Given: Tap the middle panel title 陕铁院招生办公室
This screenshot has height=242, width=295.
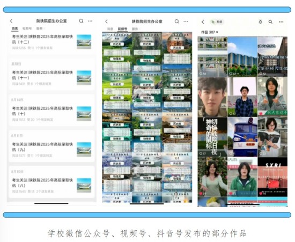Looking at the screenshot, I should pyautogui.click(x=147, y=21).
